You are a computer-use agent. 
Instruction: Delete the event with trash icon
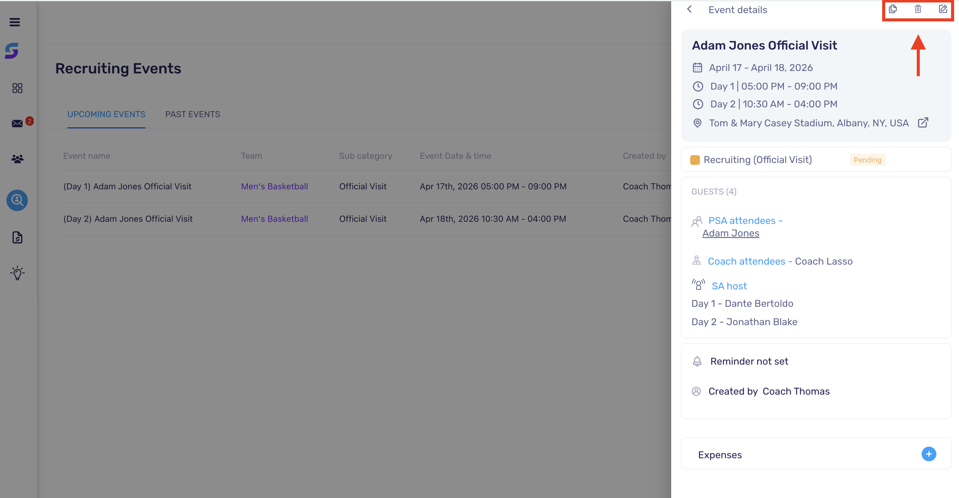click(x=918, y=9)
